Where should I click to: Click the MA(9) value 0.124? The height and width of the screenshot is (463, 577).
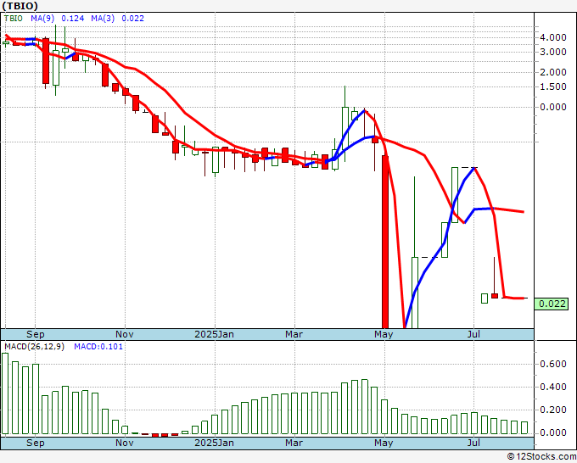pos(72,18)
